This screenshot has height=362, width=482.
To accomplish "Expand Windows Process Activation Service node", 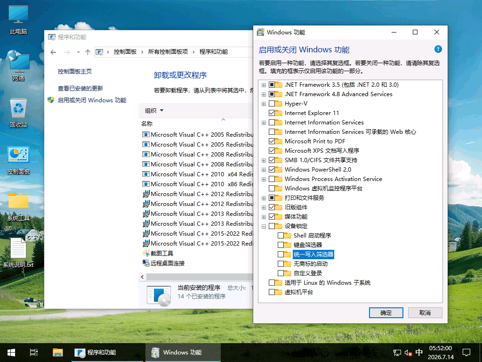I will click(264, 179).
